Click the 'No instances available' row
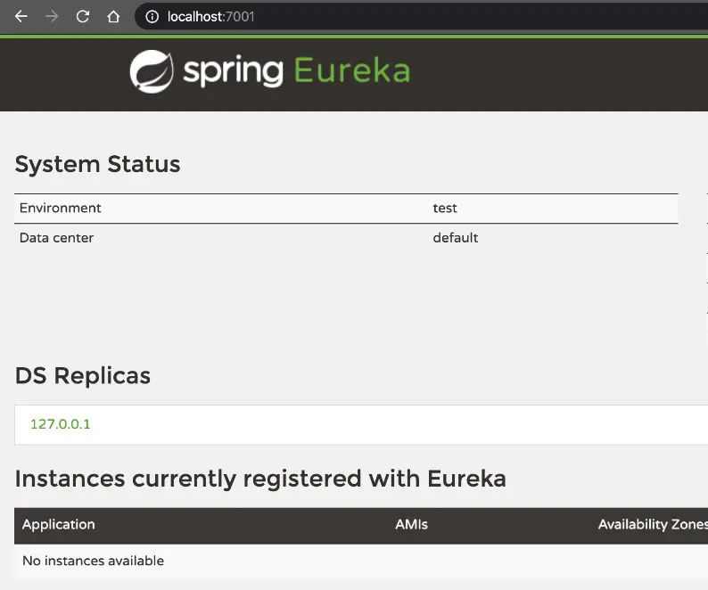708x590 pixels. point(361,561)
